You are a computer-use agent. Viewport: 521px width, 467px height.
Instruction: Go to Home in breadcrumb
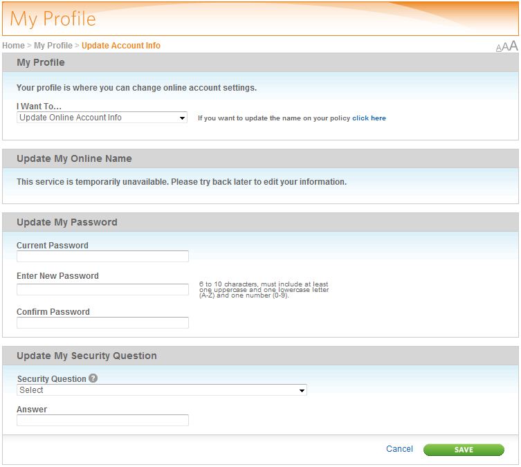click(14, 46)
